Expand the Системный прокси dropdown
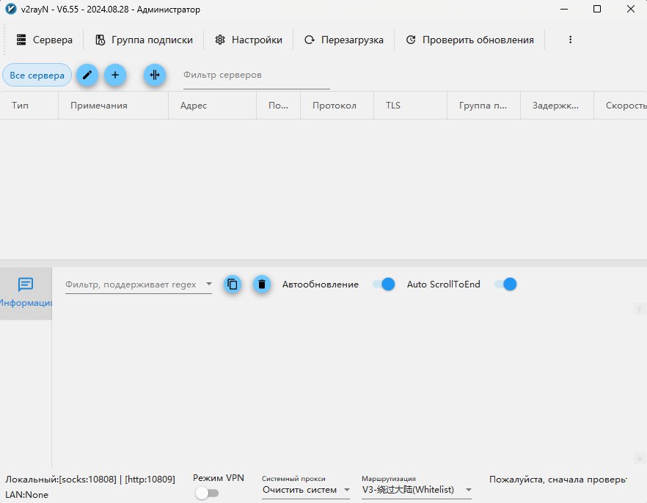 tap(306, 490)
